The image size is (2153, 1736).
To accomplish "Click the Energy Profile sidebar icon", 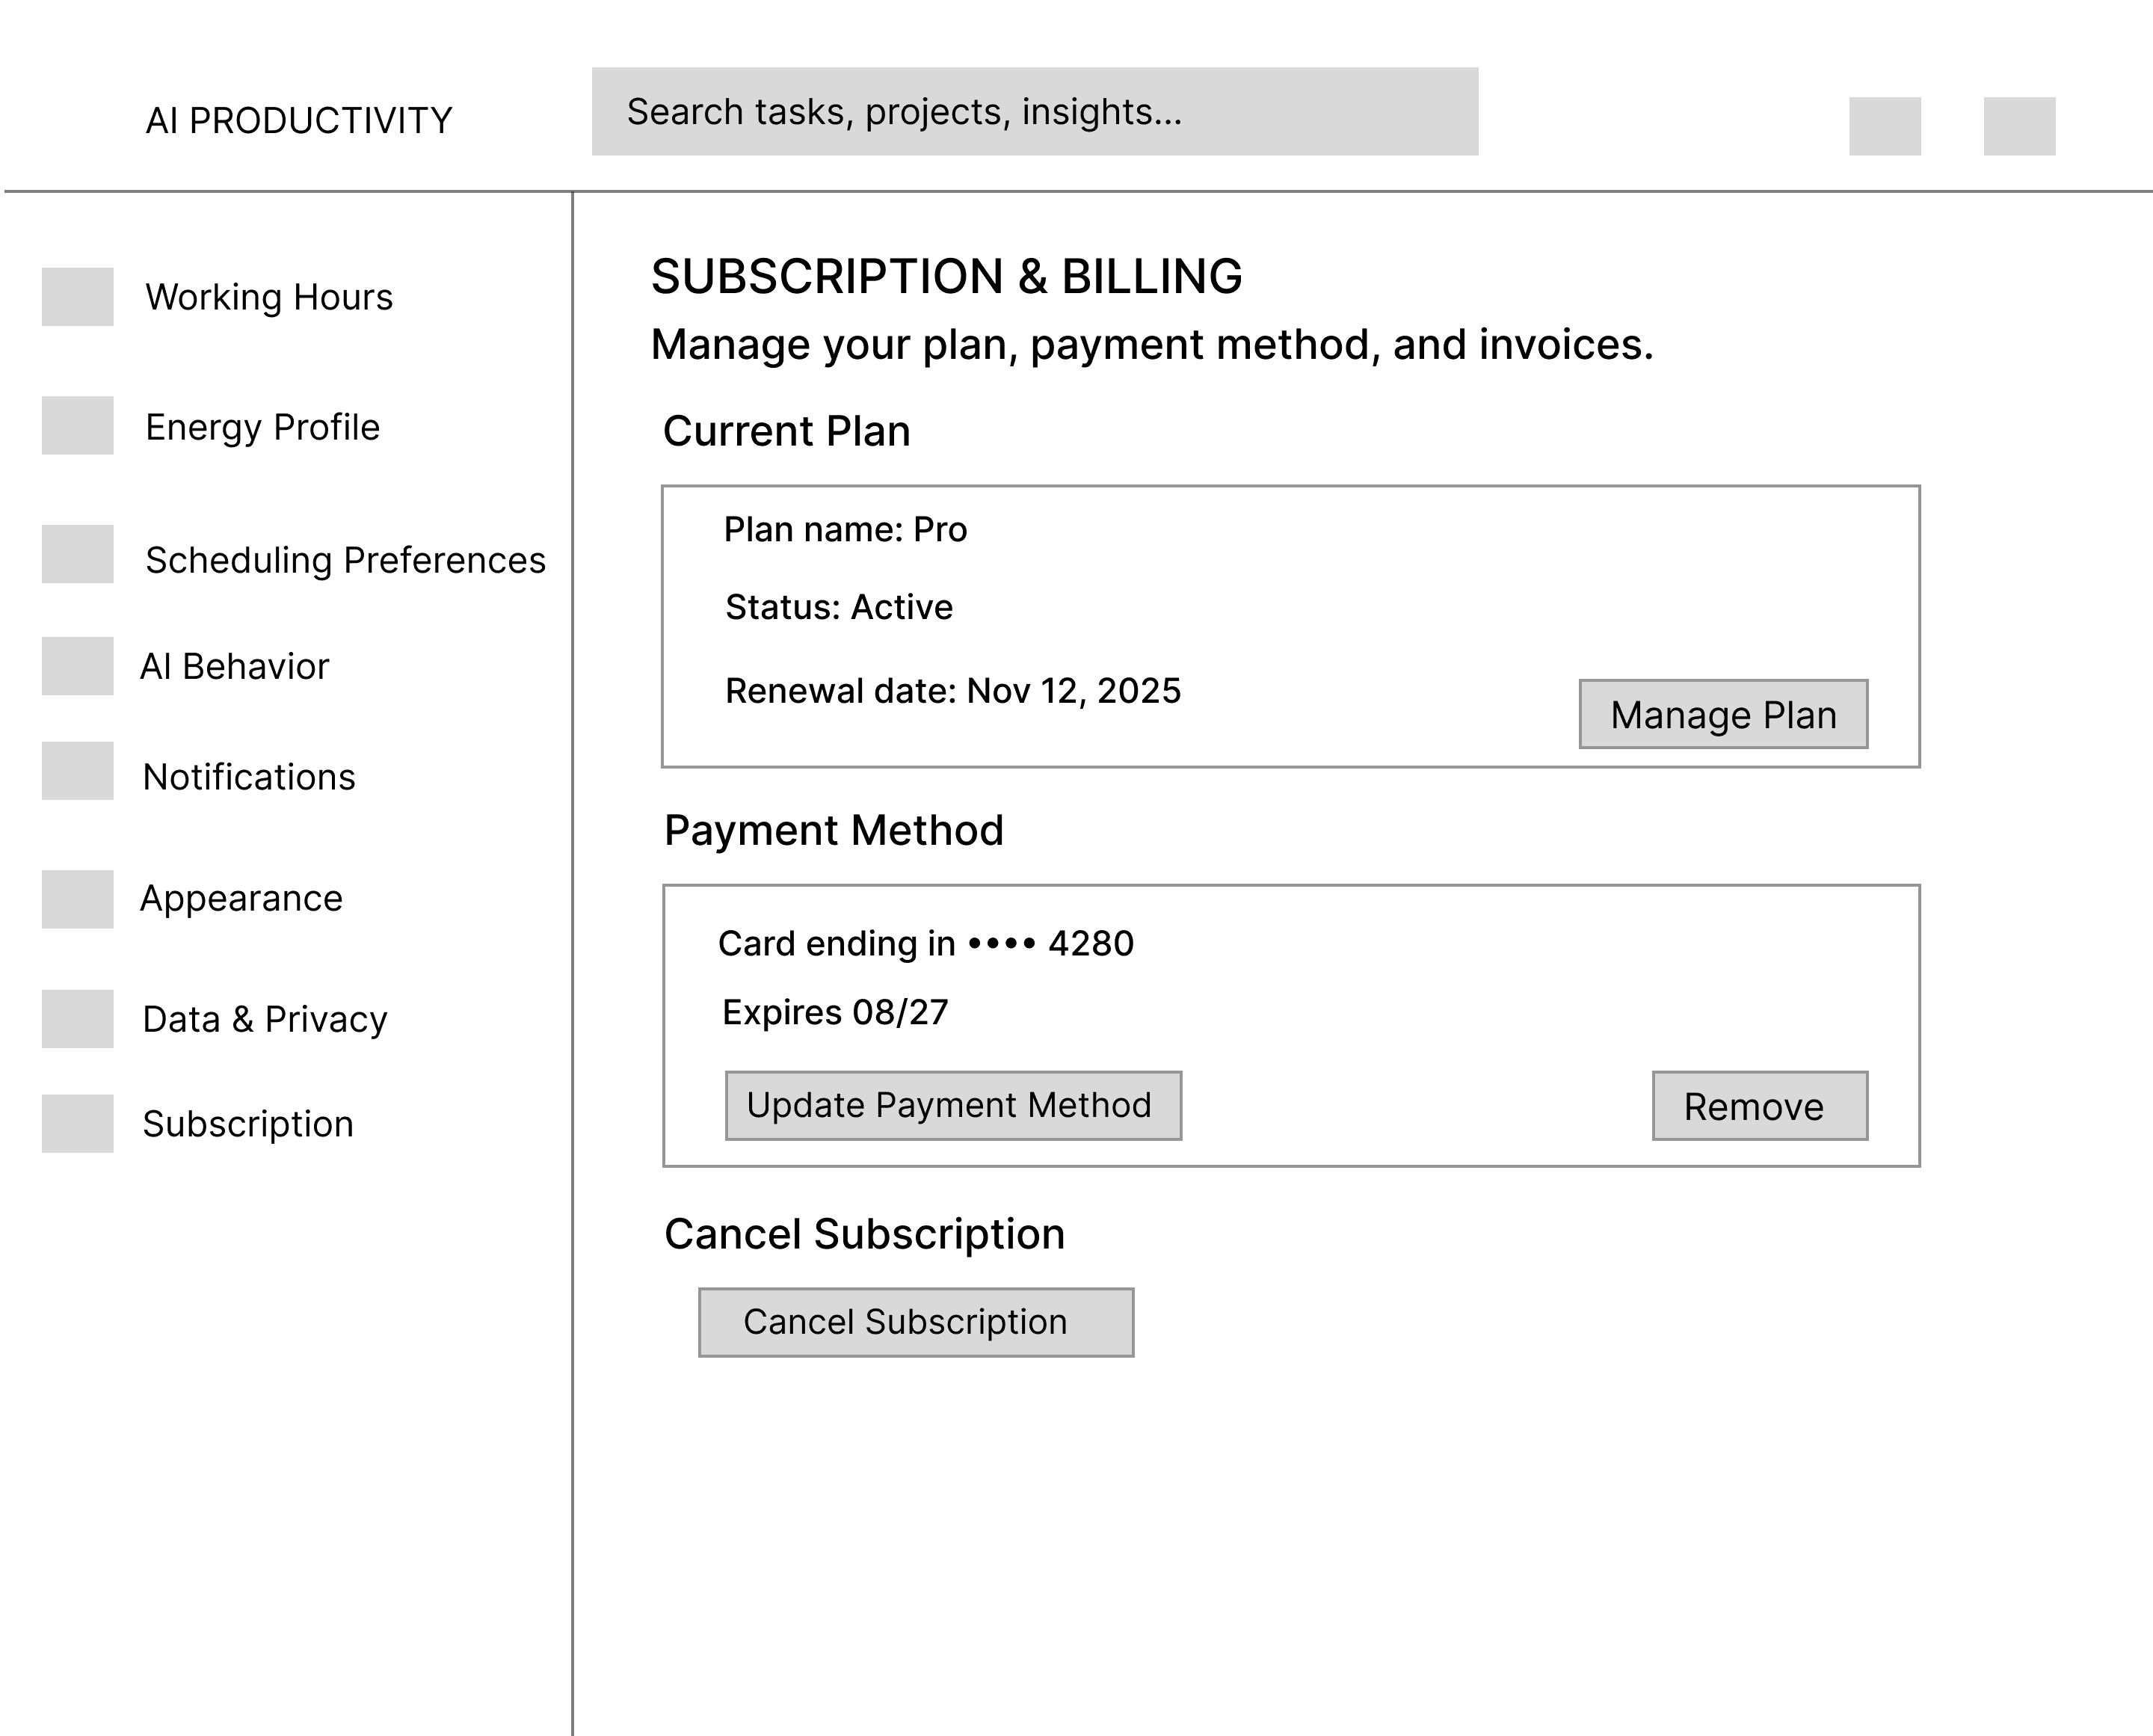I will coord(77,425).
